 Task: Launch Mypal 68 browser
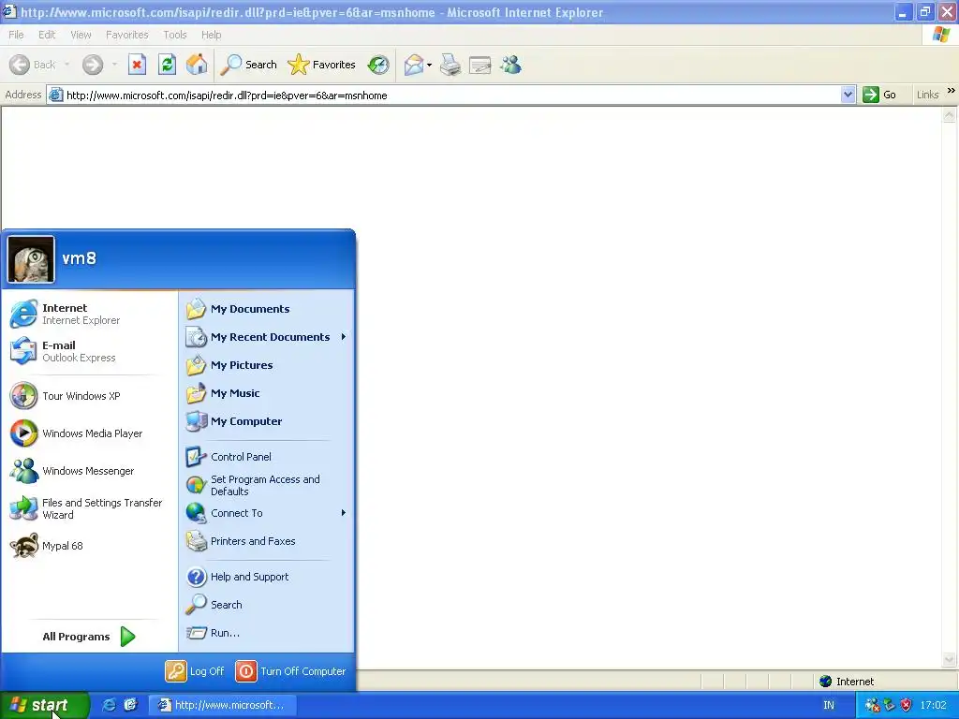point(89,546)
